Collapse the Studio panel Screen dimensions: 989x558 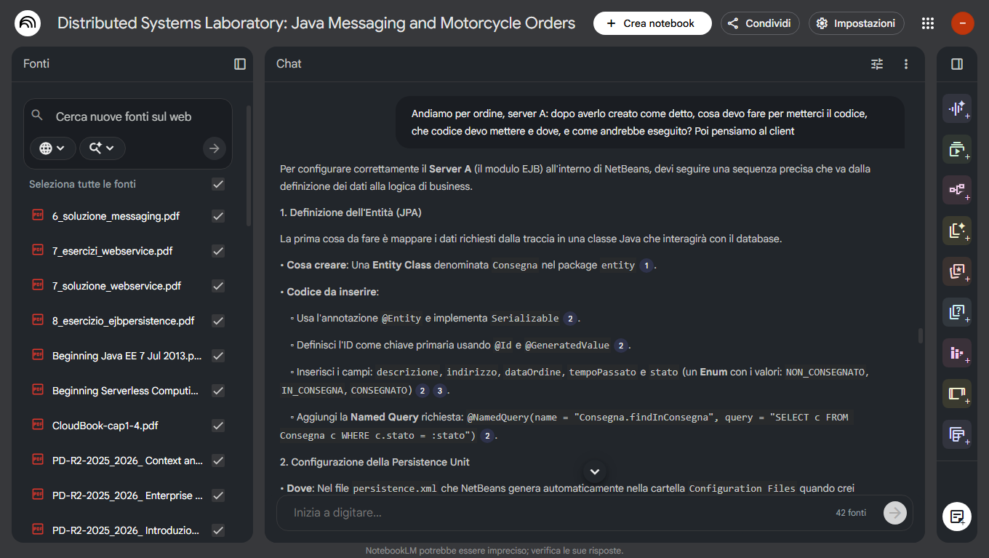[957, 64]
